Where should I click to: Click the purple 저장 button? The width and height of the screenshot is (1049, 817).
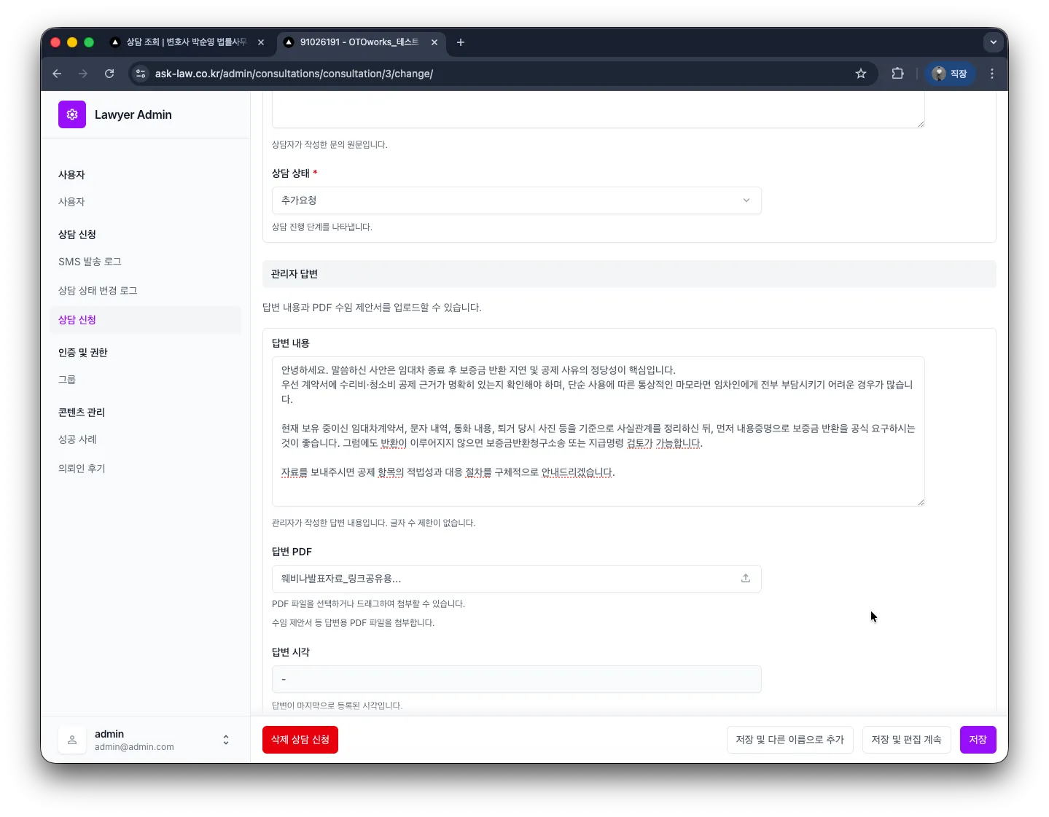[x=978, y=739]
